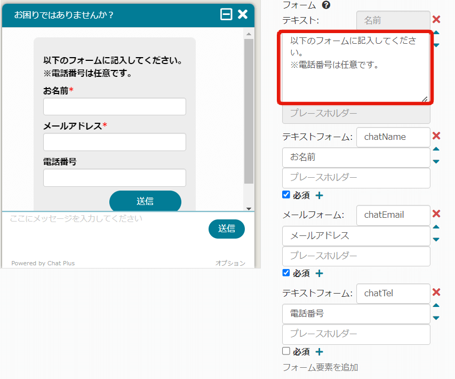Edit the form description textarea

click(356, 67)
